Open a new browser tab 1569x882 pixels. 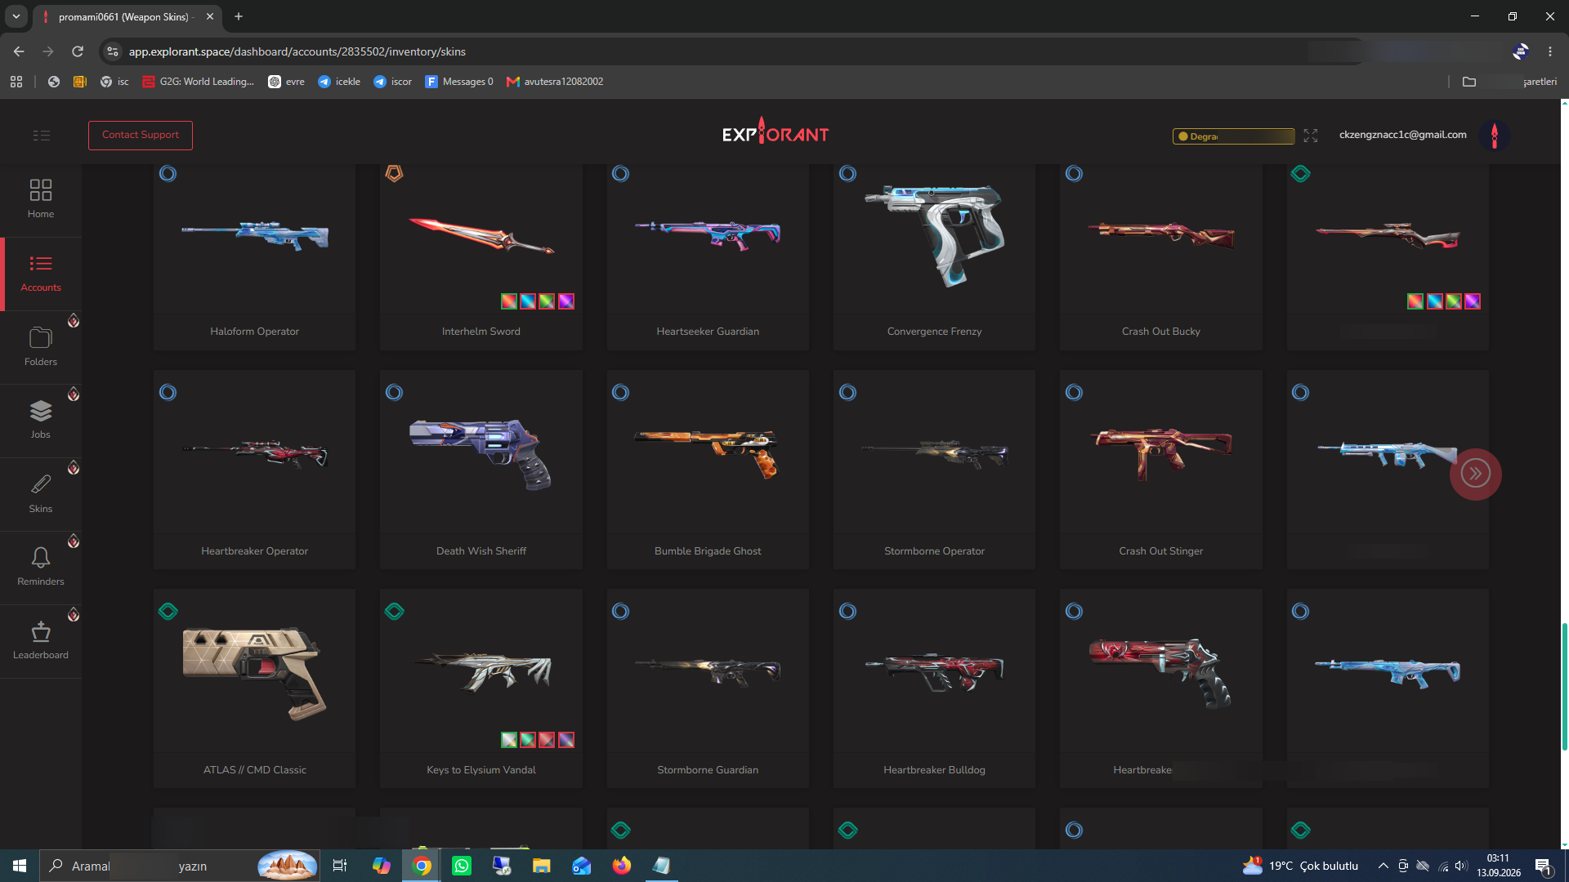coord(239,16)
